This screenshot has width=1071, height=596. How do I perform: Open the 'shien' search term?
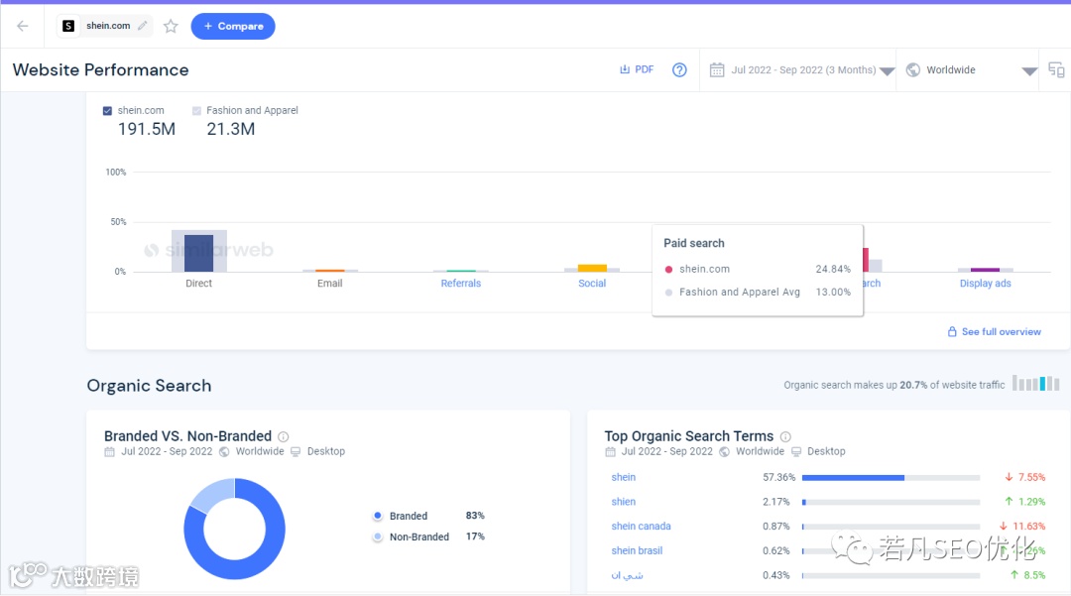tap(624, 502)
